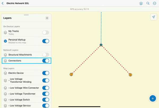159x108 pixels.
Task: Turn off the Personal Markup toggle
Action: (46, 41)
